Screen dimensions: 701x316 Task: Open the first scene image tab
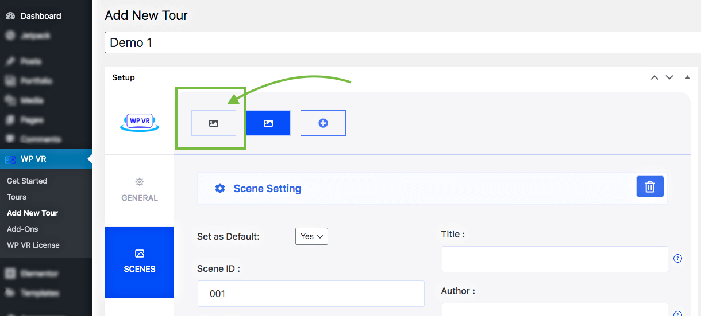tap(214, 123)
